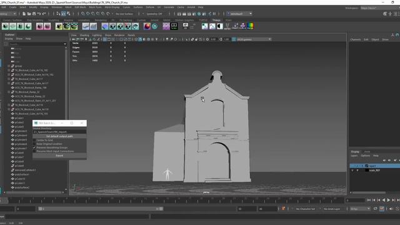Open Options menu in layer editor
Screen dimensions: 400x225
click(x=365, y=156)
